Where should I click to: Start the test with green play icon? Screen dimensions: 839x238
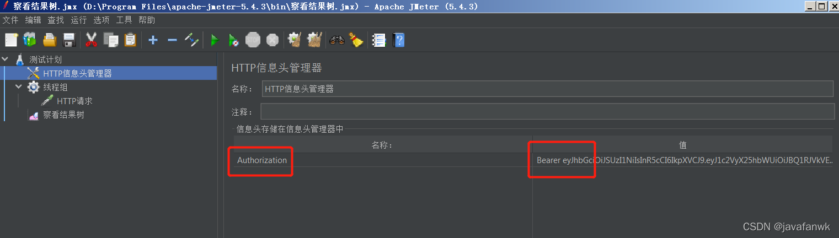click(215, 40)
